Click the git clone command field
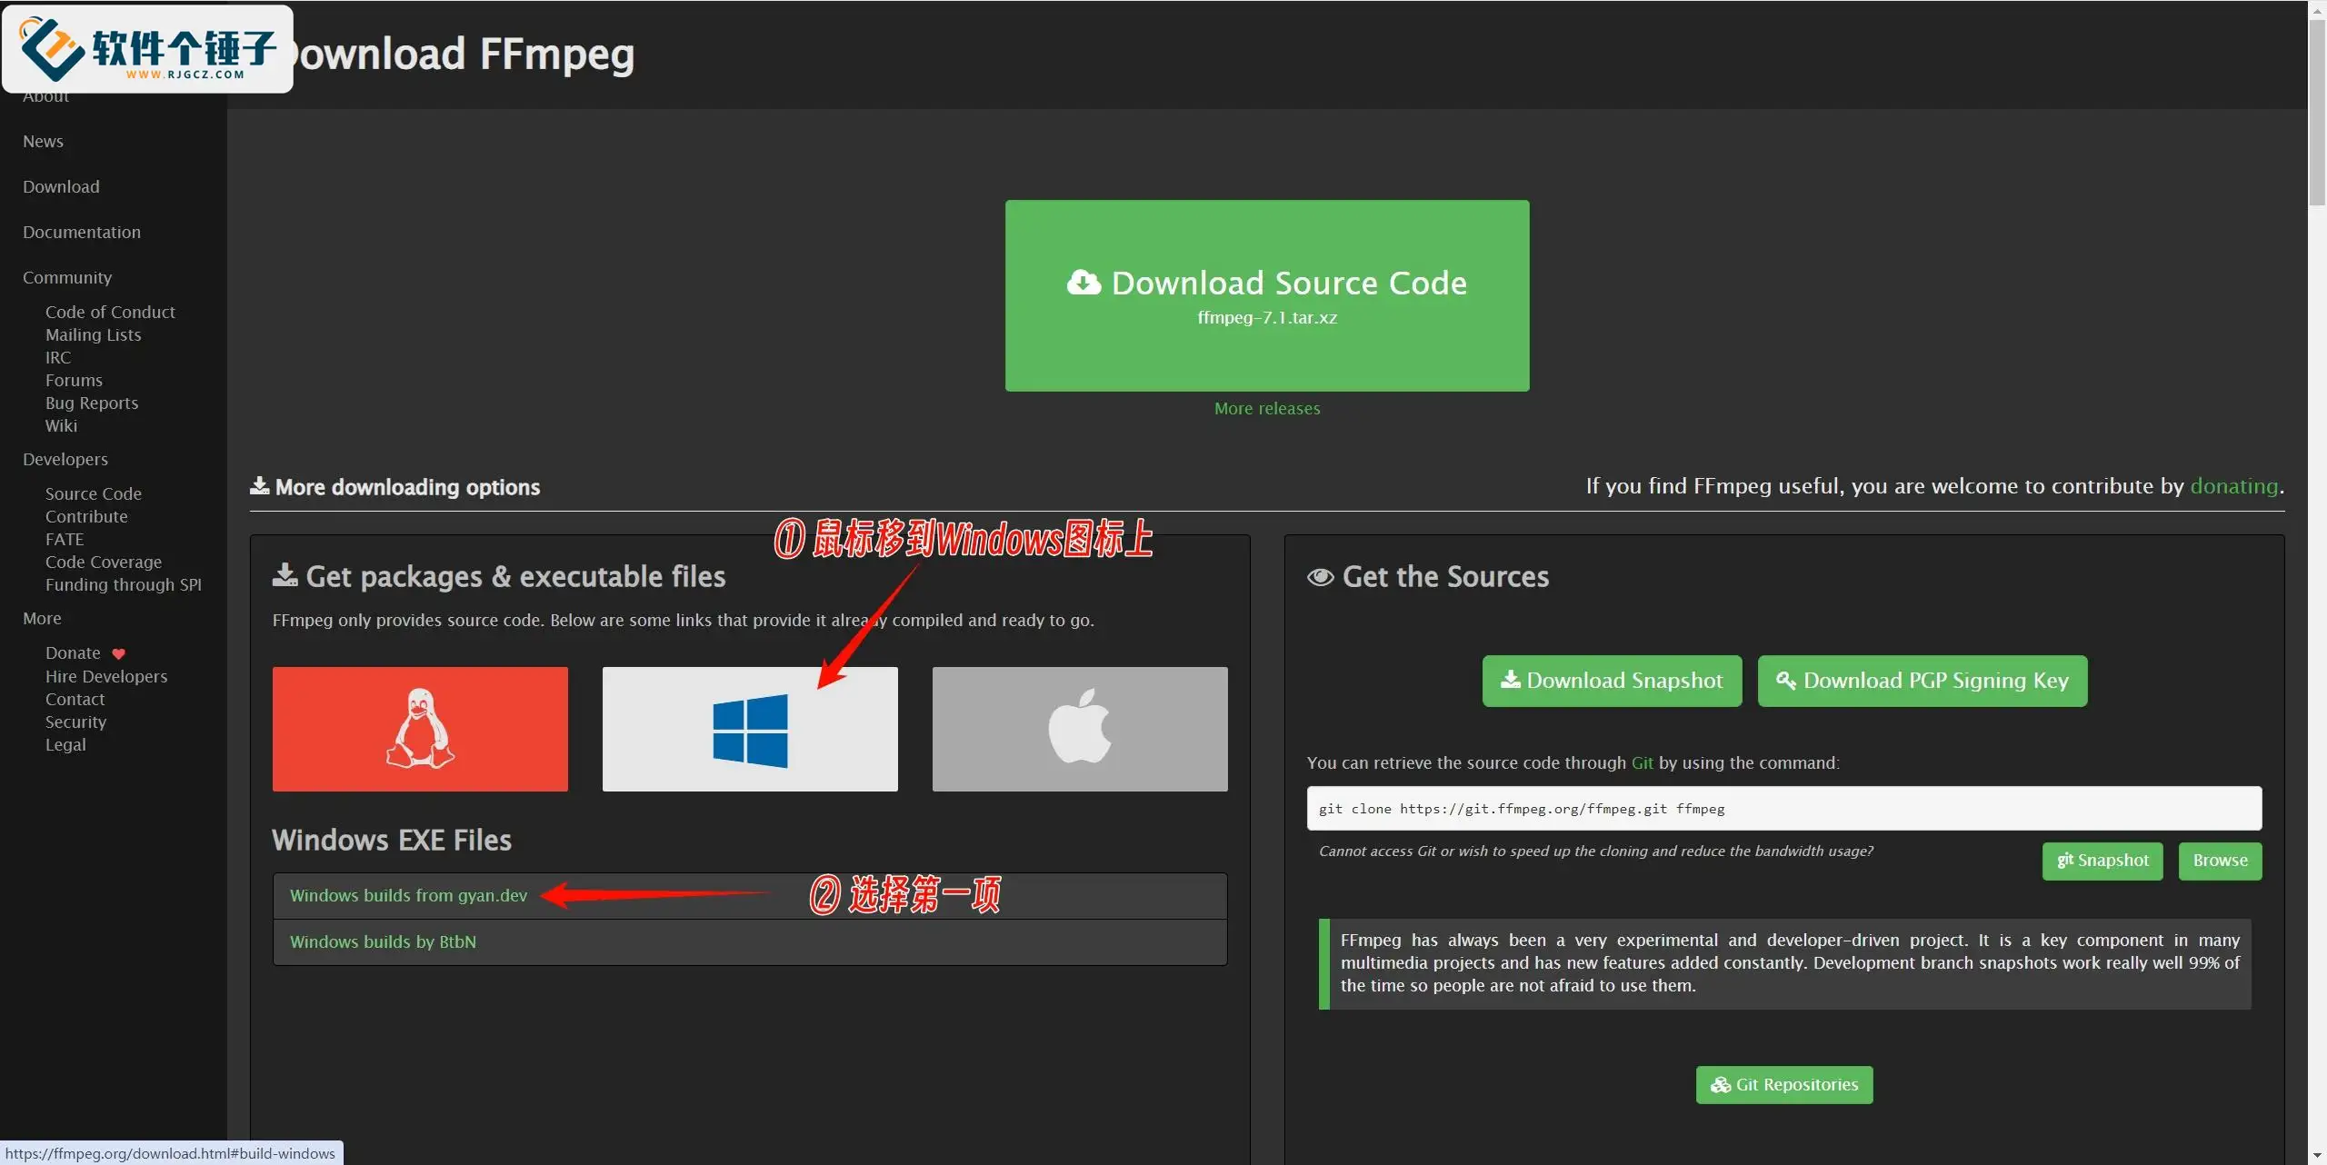The height and width of the screenshot is (1165, 2327). (x=1784, y=809)
